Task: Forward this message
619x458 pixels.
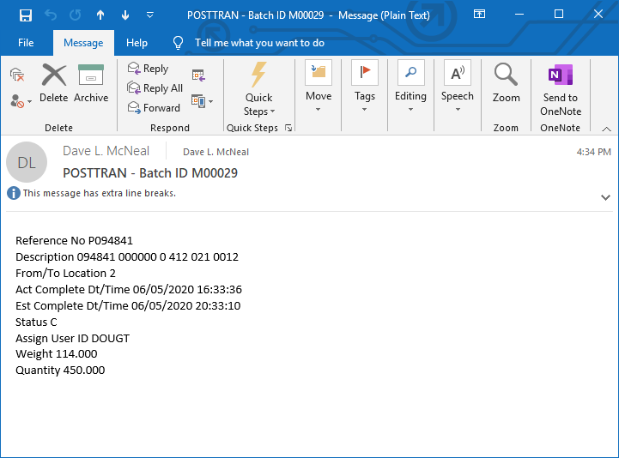Action: click(154, 108)
